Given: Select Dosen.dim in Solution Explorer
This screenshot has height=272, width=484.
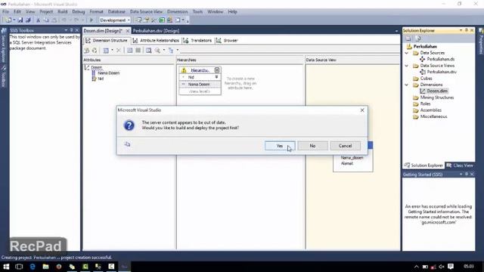Looking at the screenshot, I should click(437, 91).
